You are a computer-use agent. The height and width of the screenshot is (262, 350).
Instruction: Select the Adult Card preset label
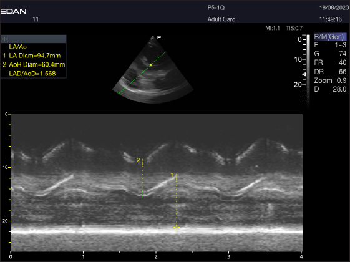click(221, 19)
